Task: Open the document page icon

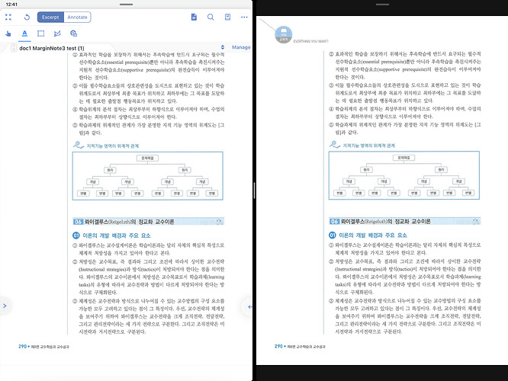Action: pos(194,18)
